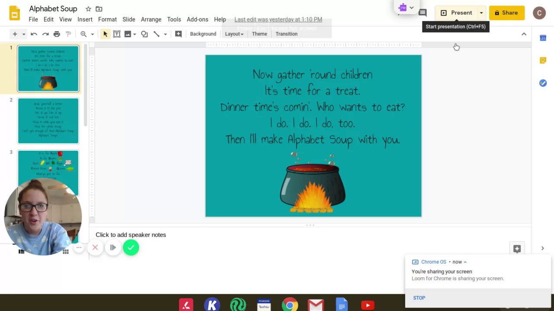Open YouTube from the shelf
The image size is (554, 311).
pyautogui.click(x=367, y=305)
